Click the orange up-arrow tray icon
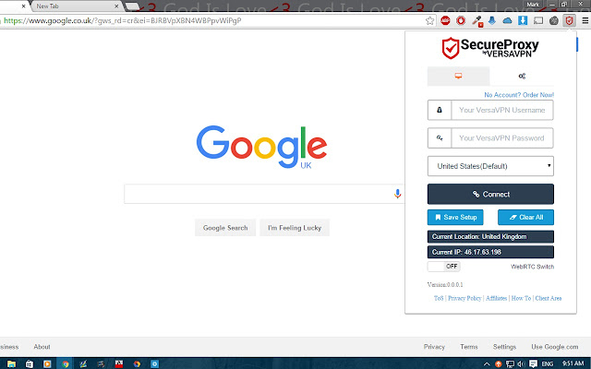The image size is (591, 369). point(499,363)
